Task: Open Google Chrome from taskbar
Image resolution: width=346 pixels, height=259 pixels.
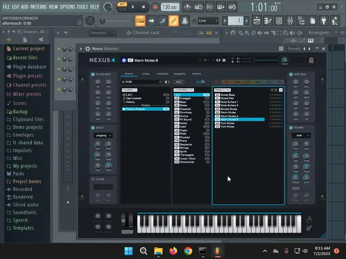Action: point(188,251)
